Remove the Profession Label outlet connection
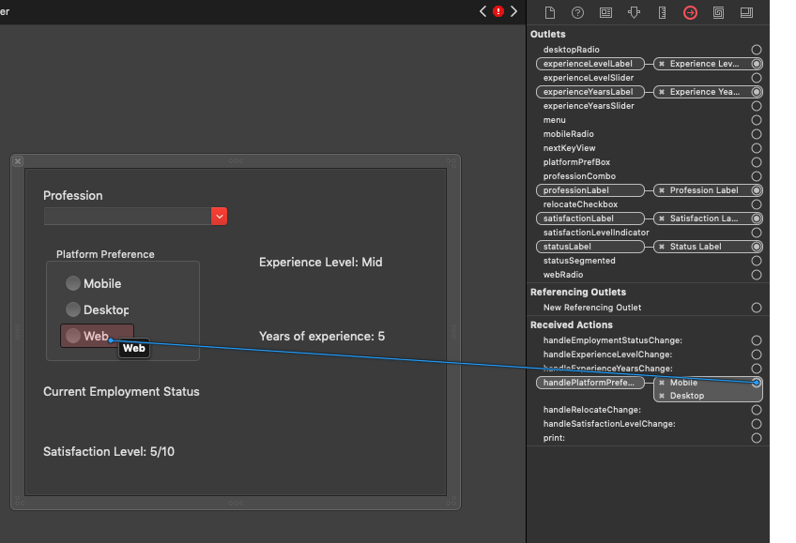Viewport: 796px width, 543px height. pos(662,190)
